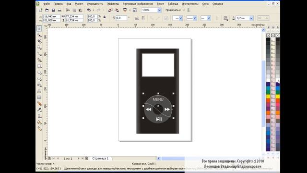Cut selection with scissors icon

pyautogui.click(x=68, y=10)
